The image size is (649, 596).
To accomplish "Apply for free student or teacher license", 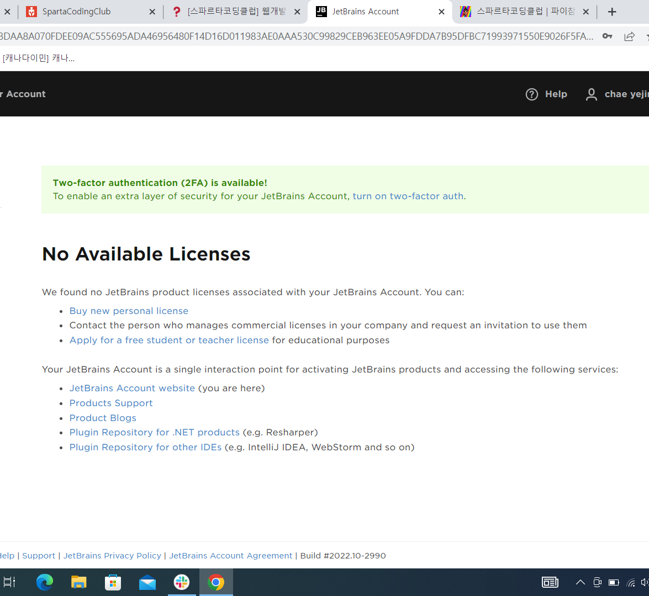I will [x=169, y=340].
